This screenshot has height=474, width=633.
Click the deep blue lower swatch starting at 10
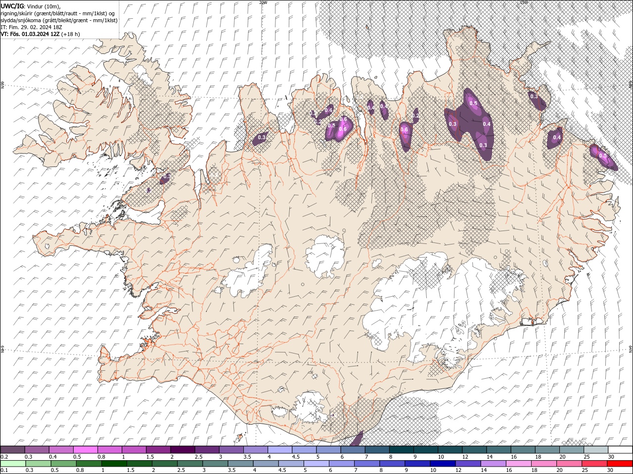tap(442, 463)
